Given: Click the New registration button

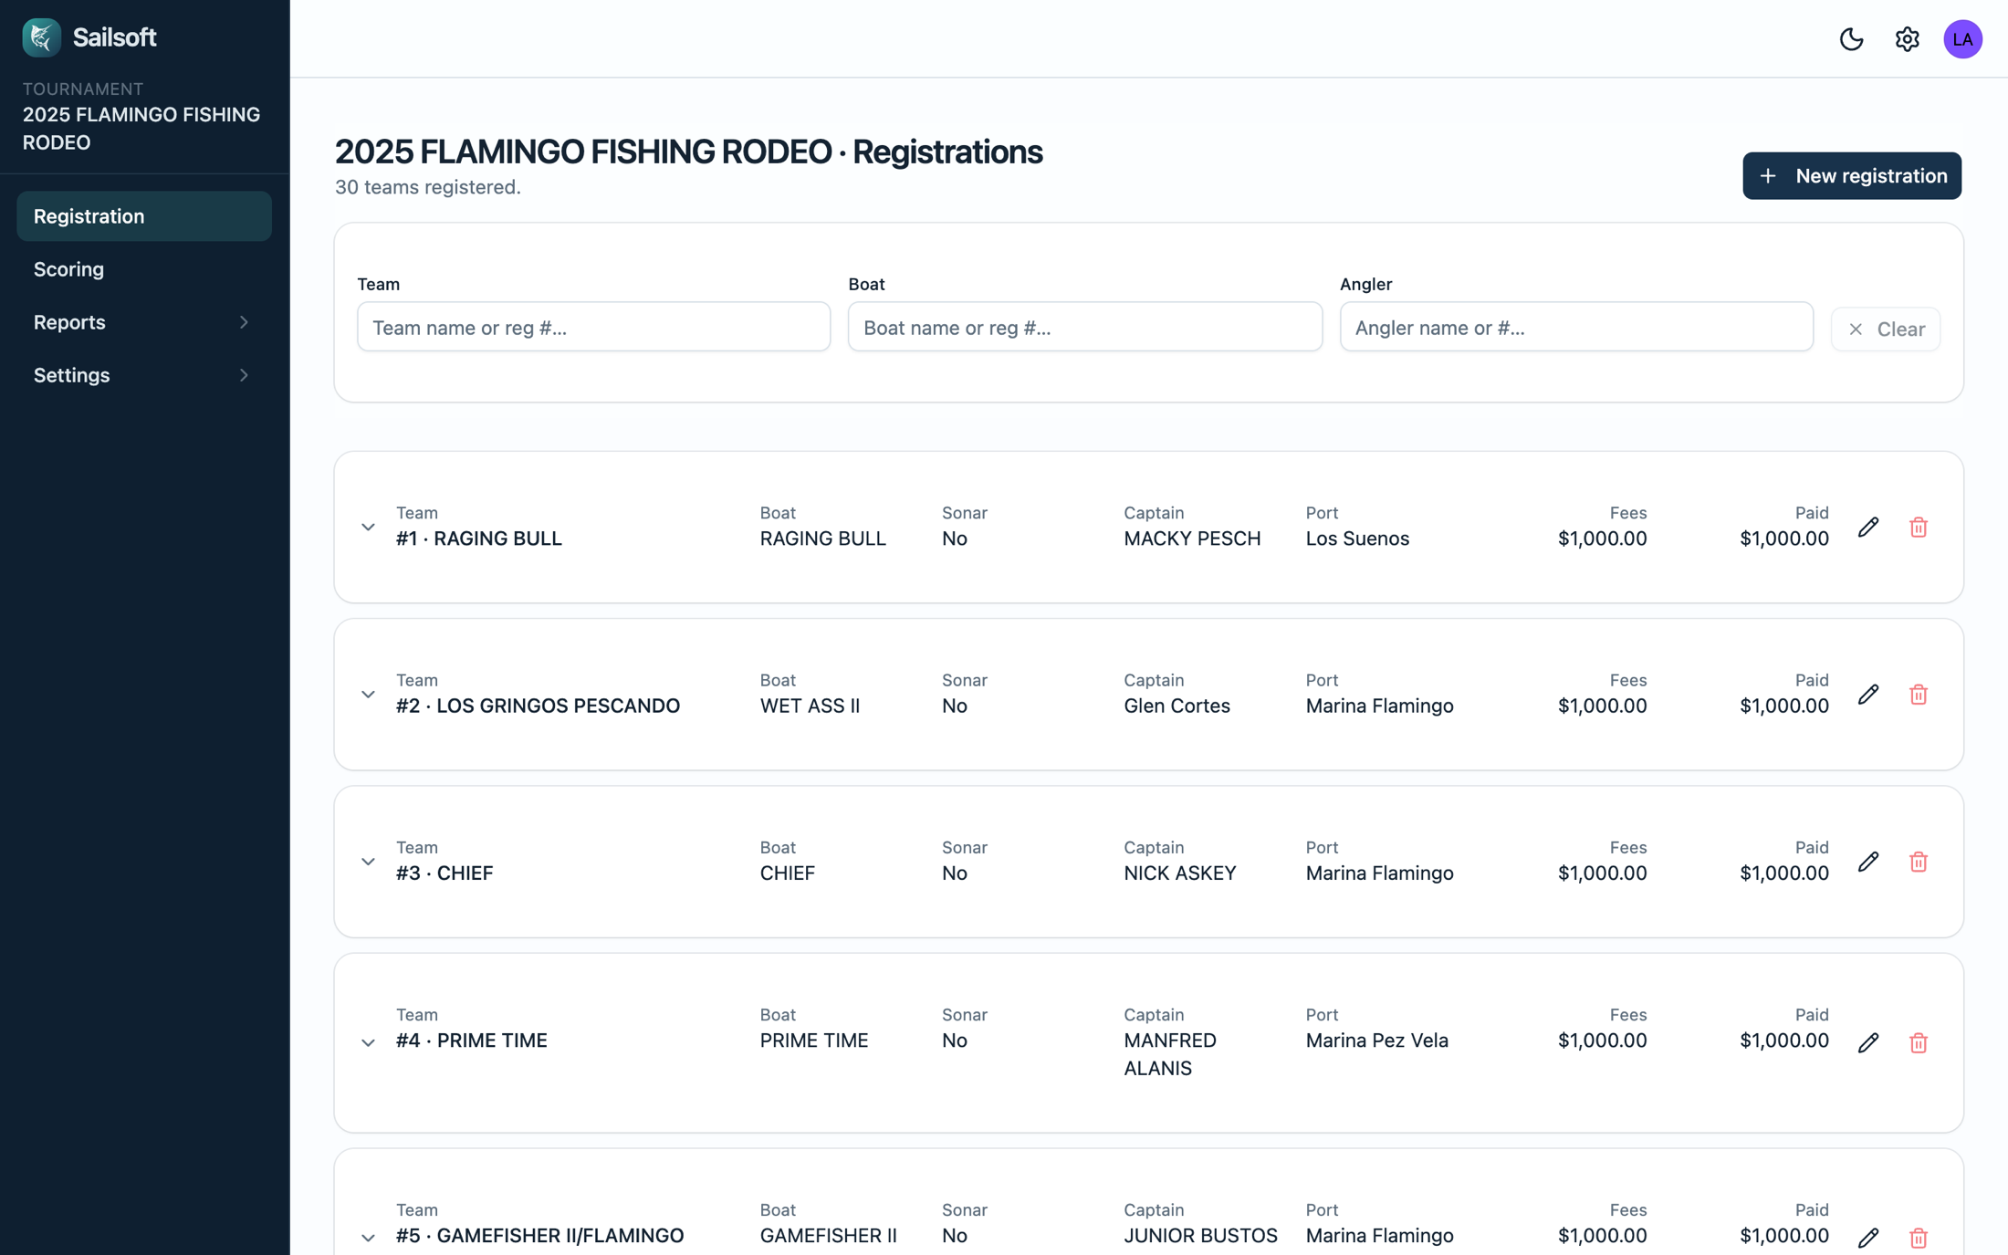Looking at the screenshot, I should pos(1852,175).
